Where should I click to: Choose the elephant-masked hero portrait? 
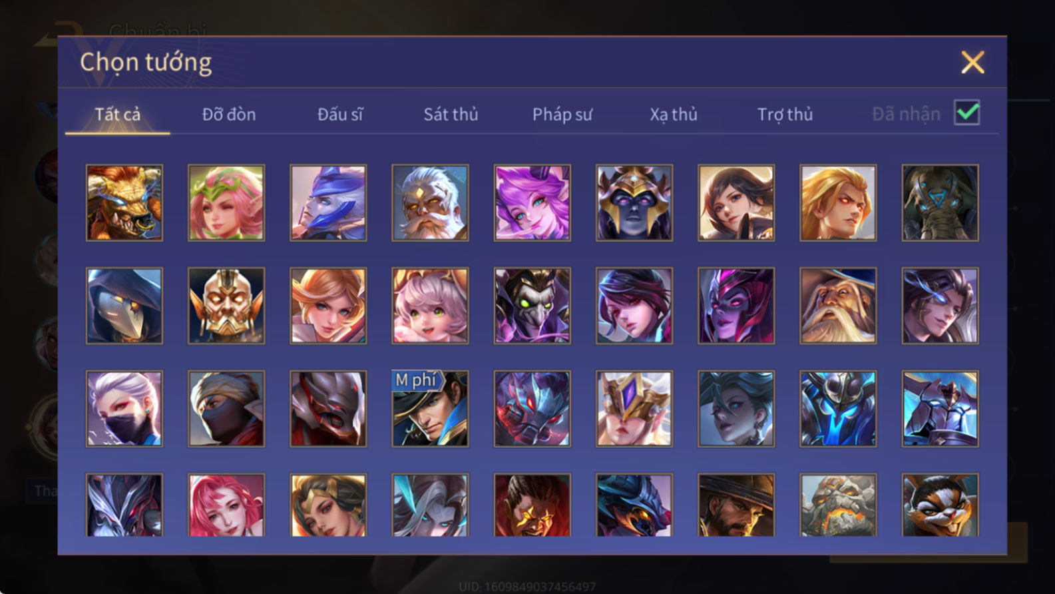[940, 203]
